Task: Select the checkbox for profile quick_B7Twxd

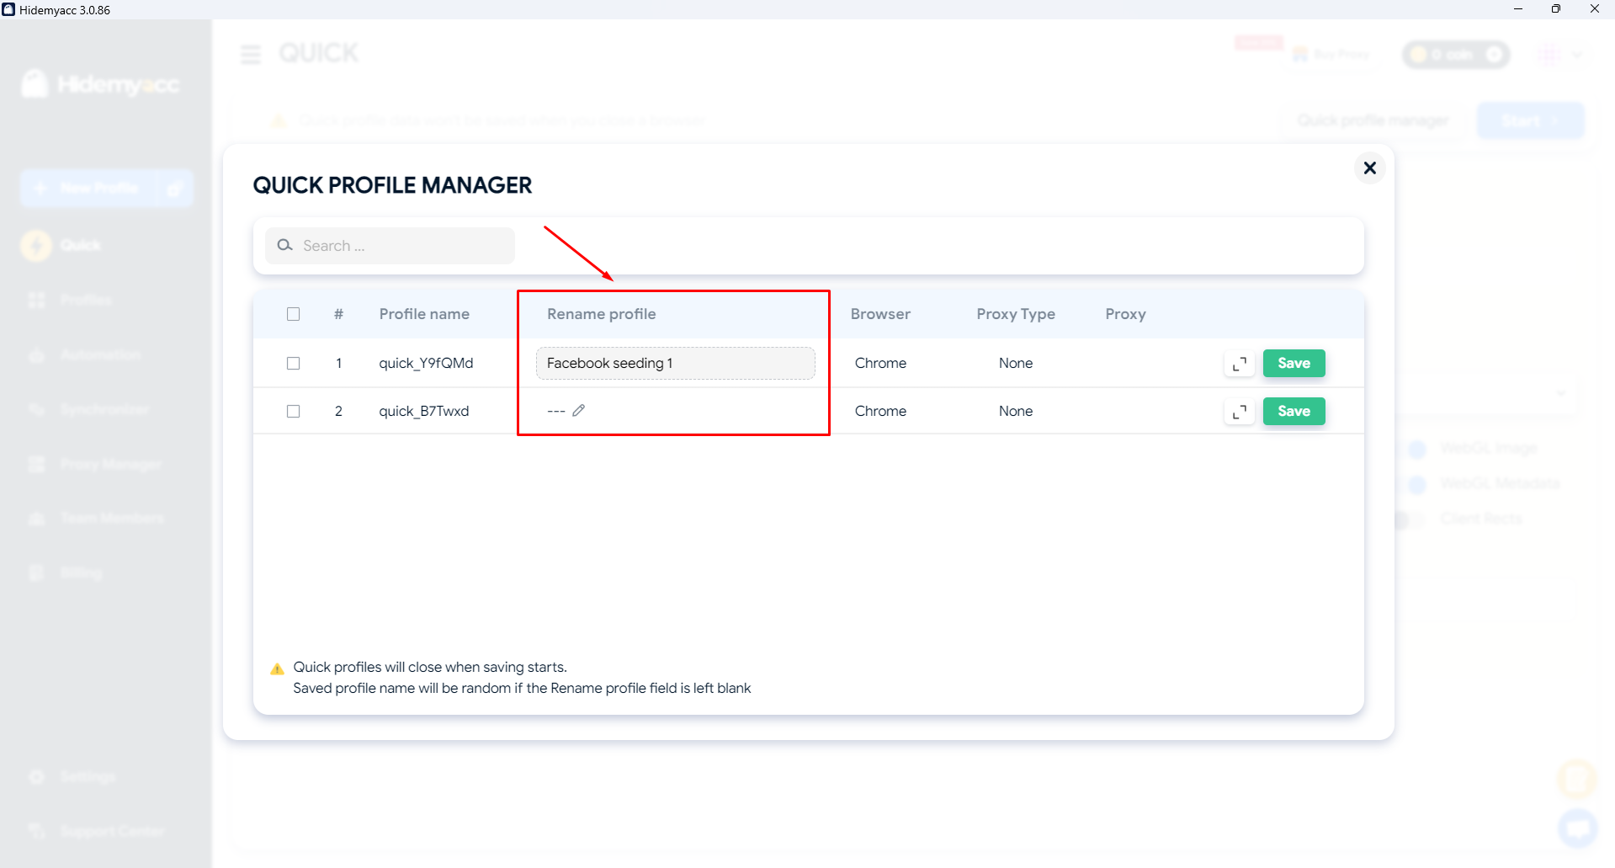Action: point(293,412)
